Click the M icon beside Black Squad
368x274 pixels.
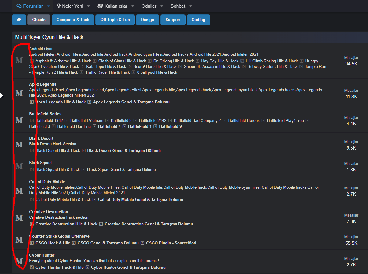(x=19, y=166)
